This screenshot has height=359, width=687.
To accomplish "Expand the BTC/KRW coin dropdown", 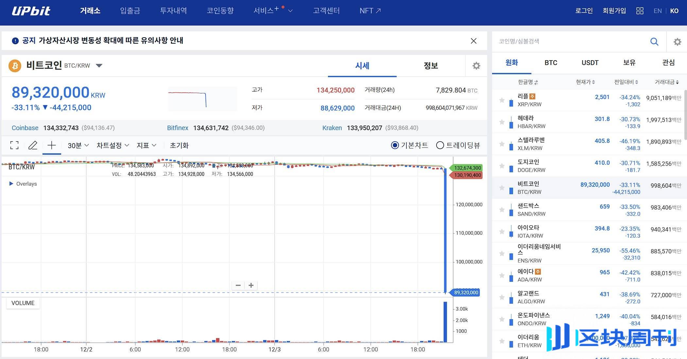I will (99, 65).
